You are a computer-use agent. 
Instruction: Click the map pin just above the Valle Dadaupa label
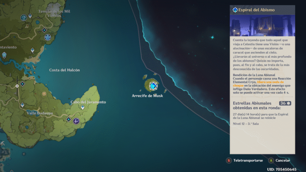pyautogui.click(x=22, y=105)
